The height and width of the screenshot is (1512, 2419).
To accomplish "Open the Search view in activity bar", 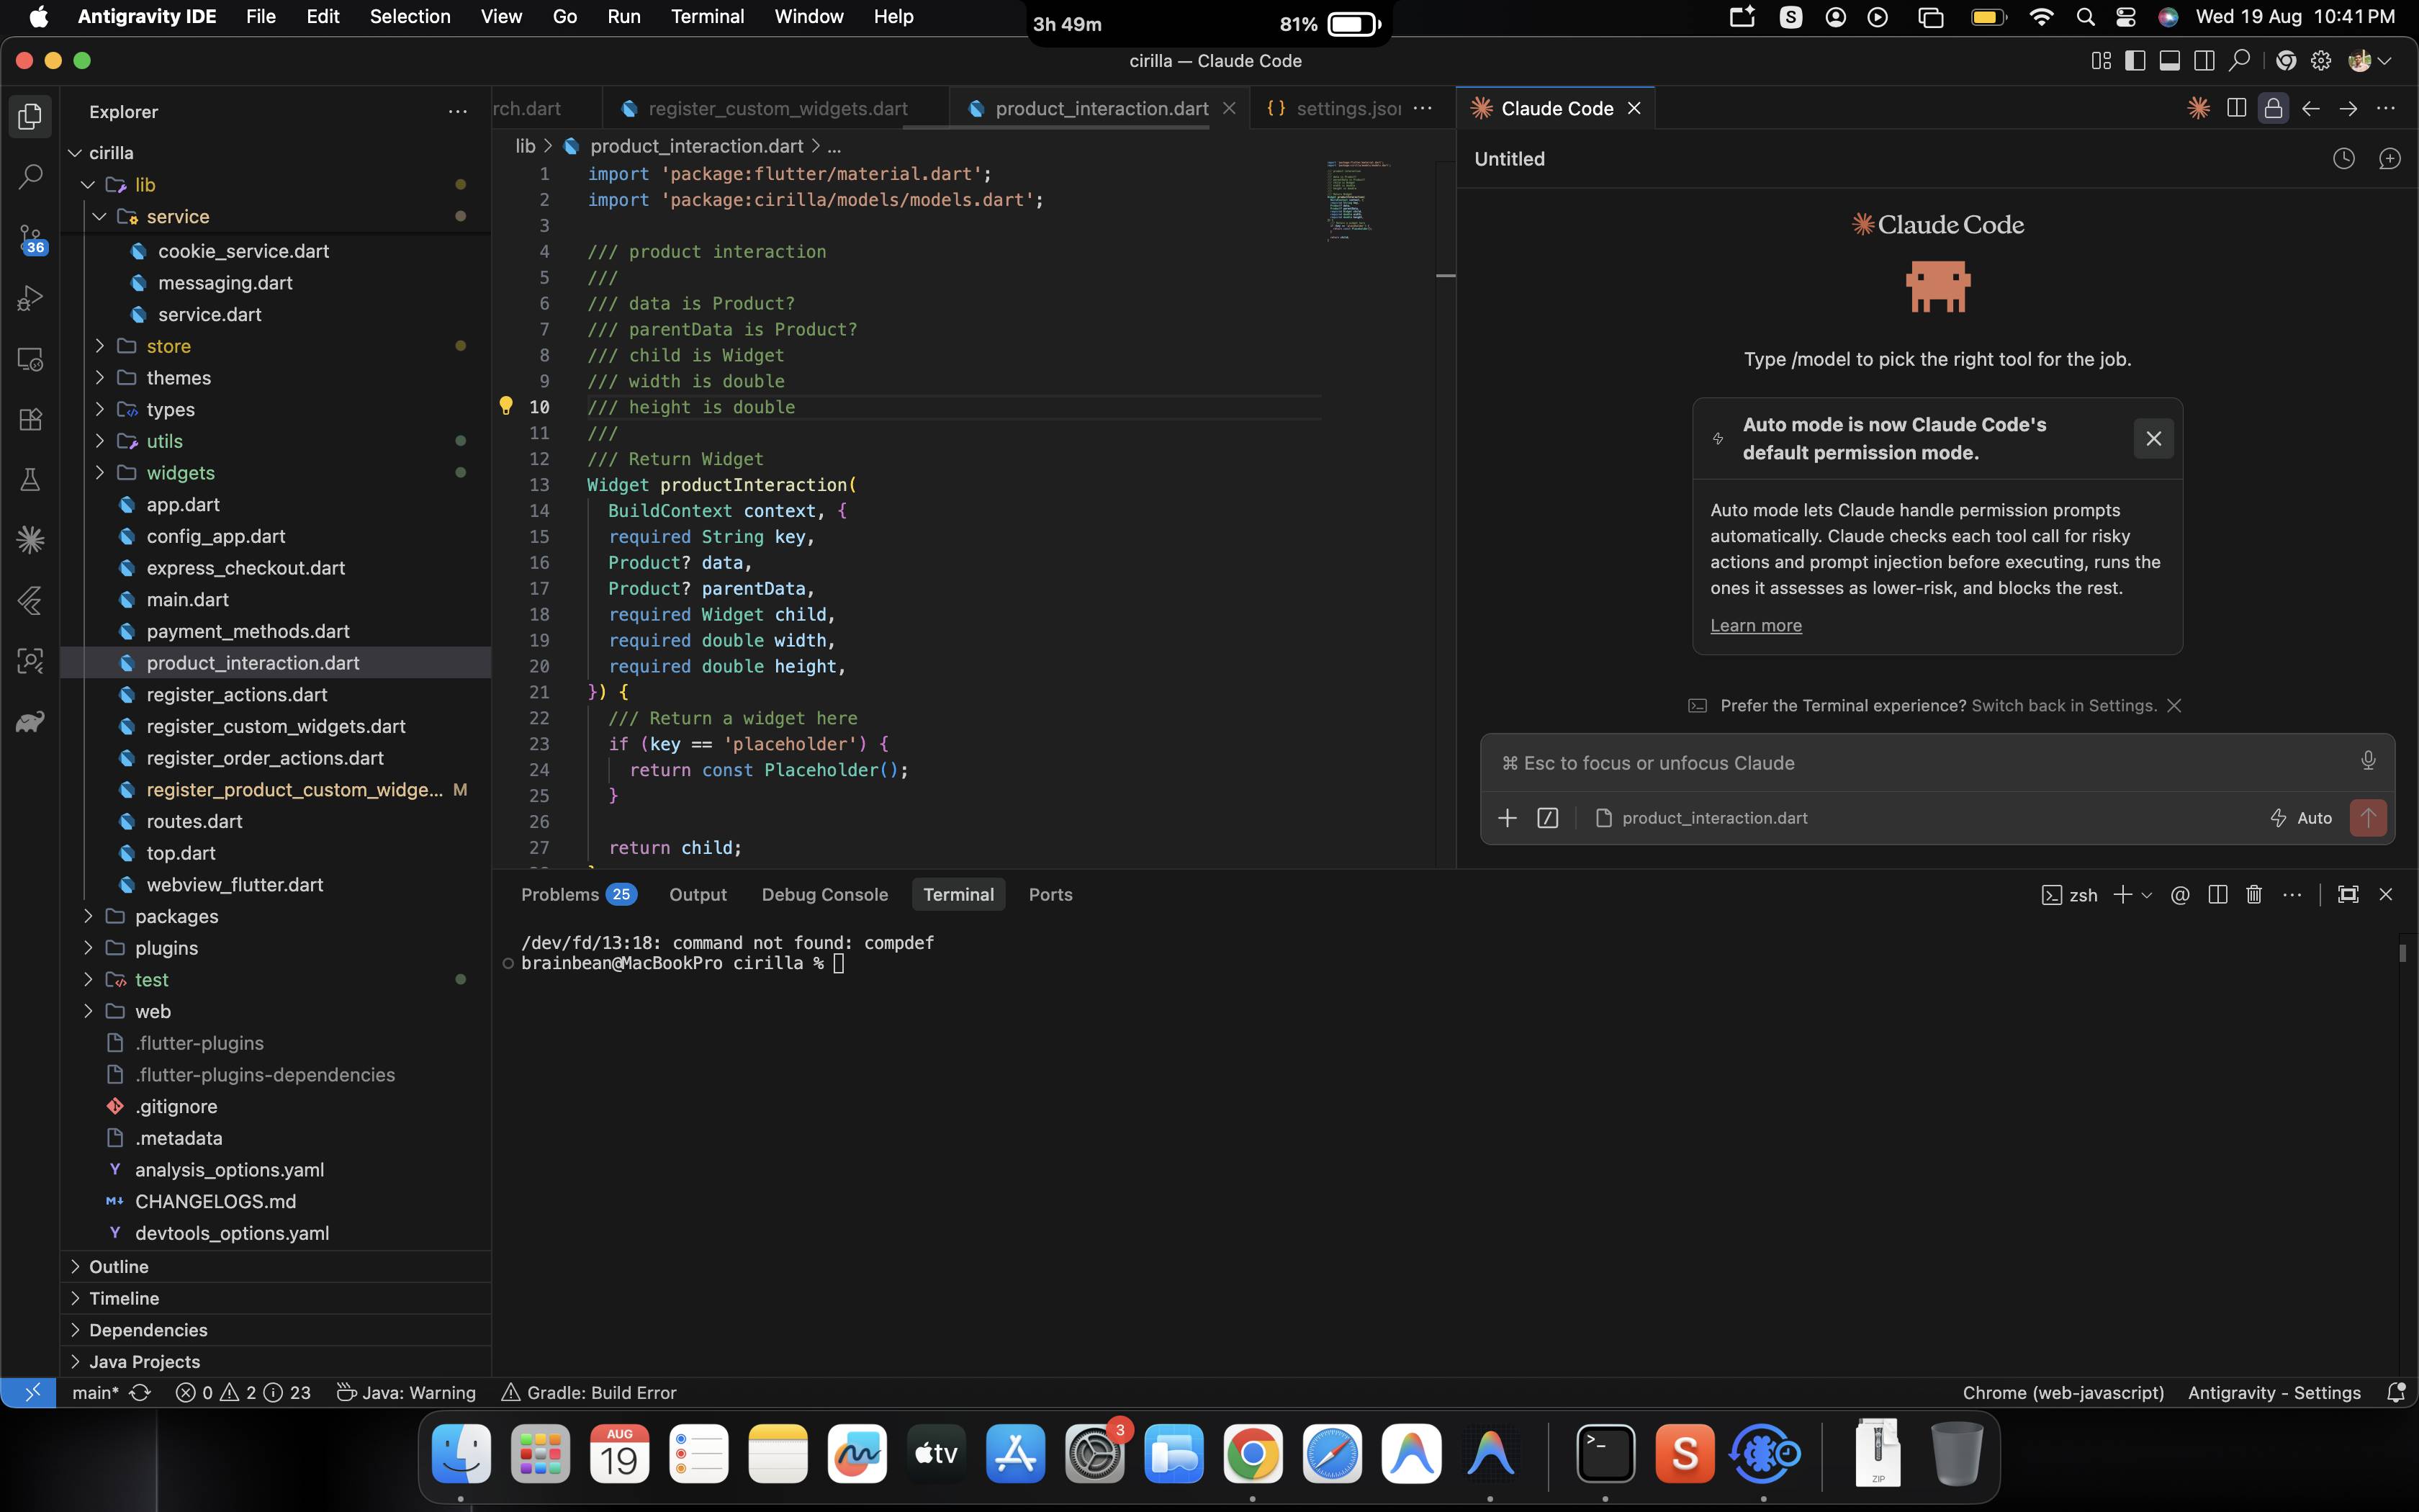I will pos(30,177).
